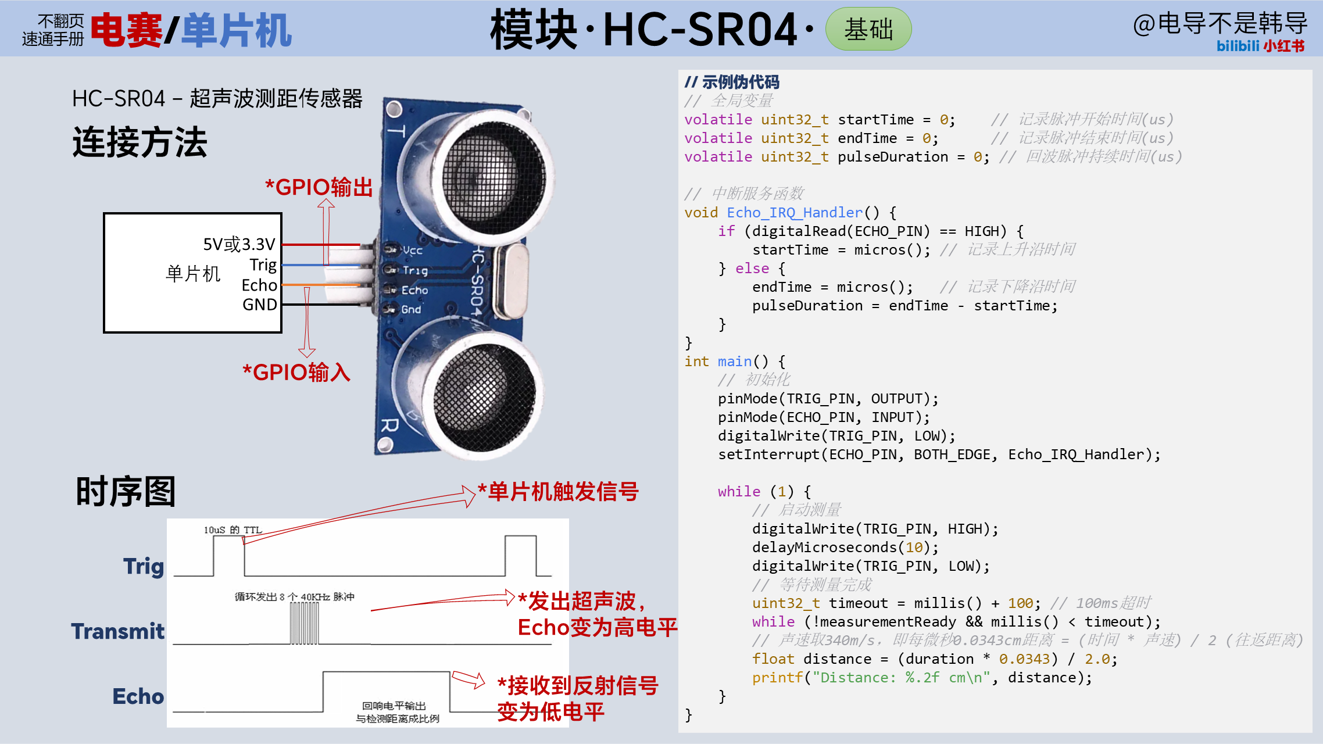Click the // 全局变量 comment
The width and height of the screenshot is (1323, 744).
tap(728, 101)
